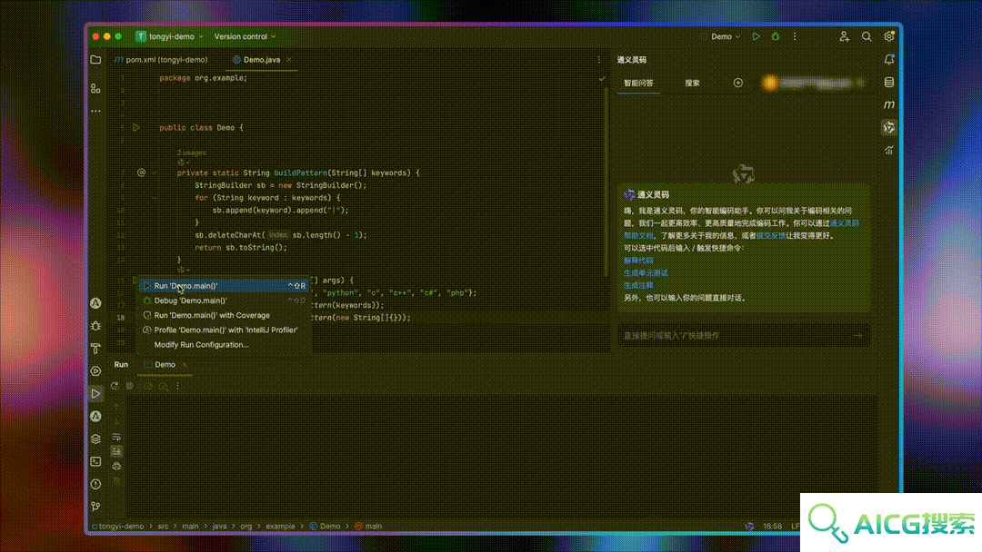Open the Notifications bell icon
The width and height of the screenshot is (982, 552).
tap(888, 59)
